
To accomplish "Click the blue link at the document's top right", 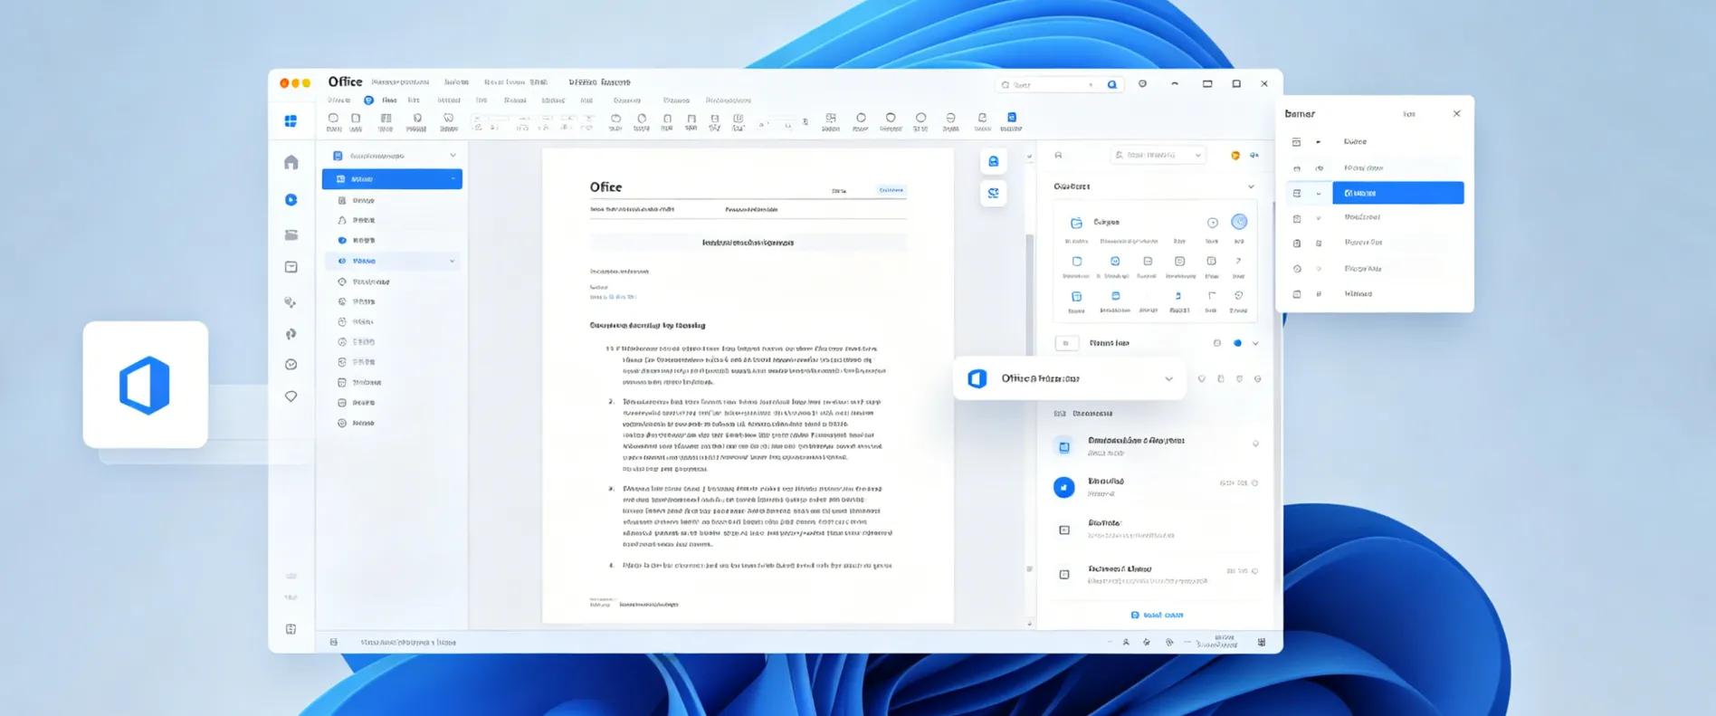I will 891,190.
